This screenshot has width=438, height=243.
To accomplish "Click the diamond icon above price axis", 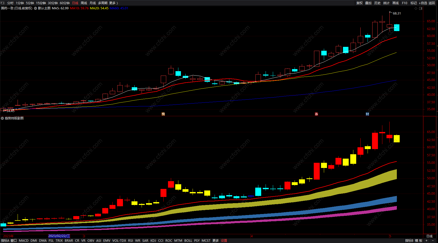I will 416,9.
